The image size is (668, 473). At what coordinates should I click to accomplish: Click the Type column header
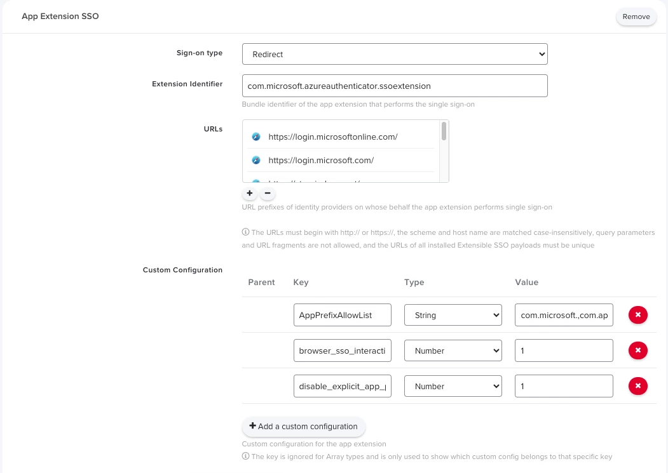coord(414,283)
